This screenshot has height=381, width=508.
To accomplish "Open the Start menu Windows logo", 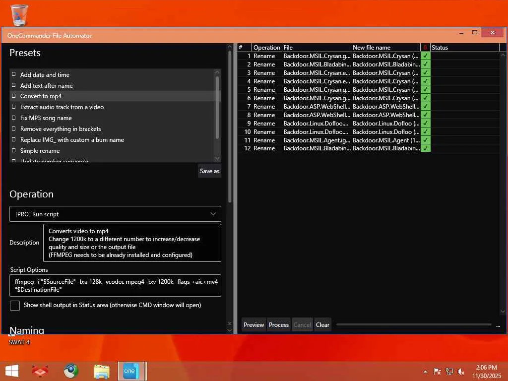I will point(12,371).
